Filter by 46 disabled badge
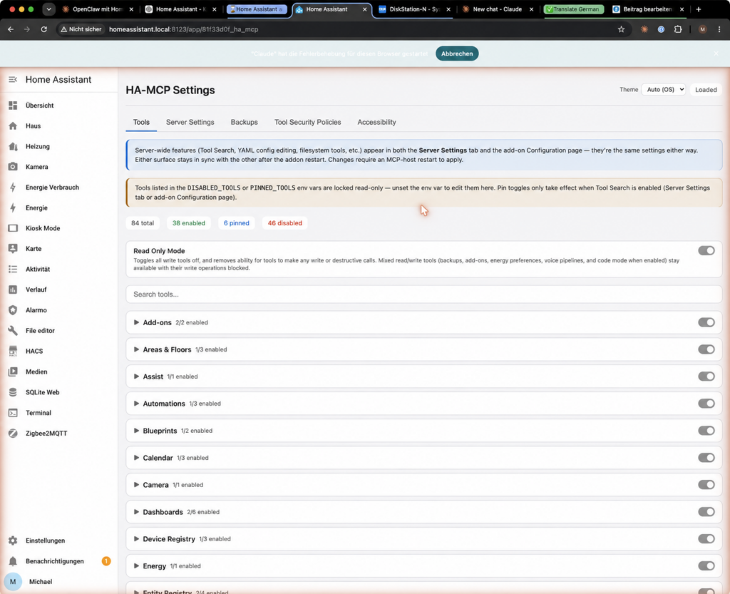This screenshot has height=594, width=730. [x=285, y=223]
